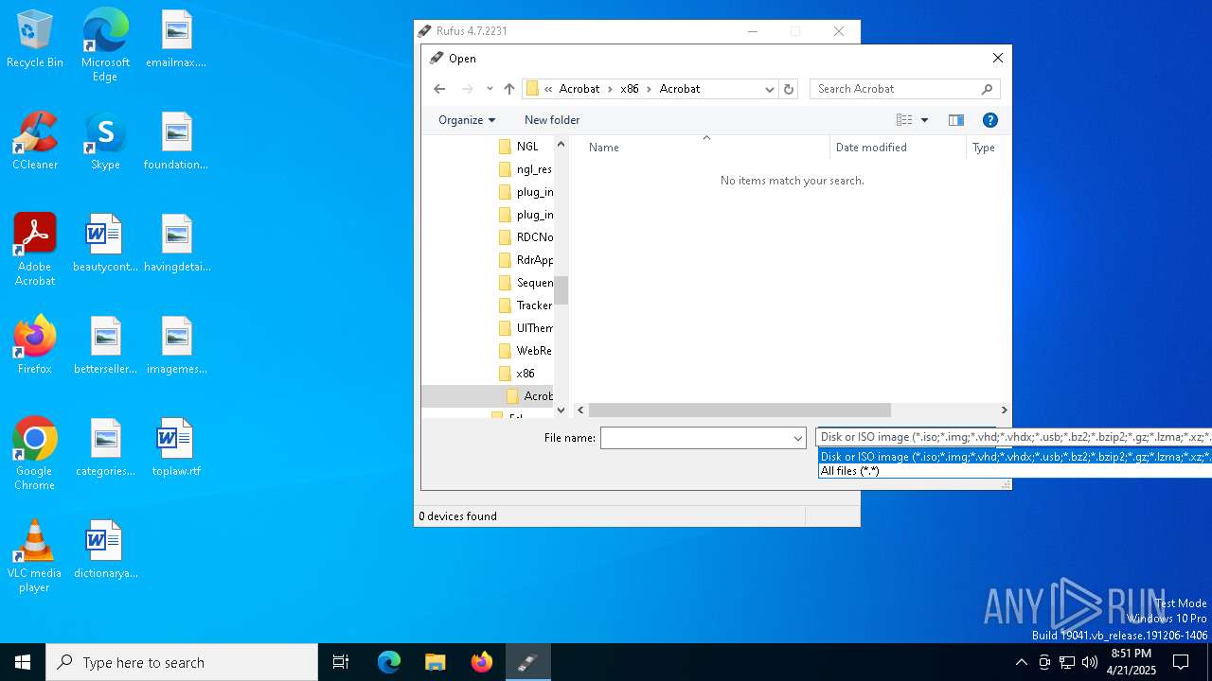
Task: Select the foundation image file on the desktop
Action: pos(176,142)
